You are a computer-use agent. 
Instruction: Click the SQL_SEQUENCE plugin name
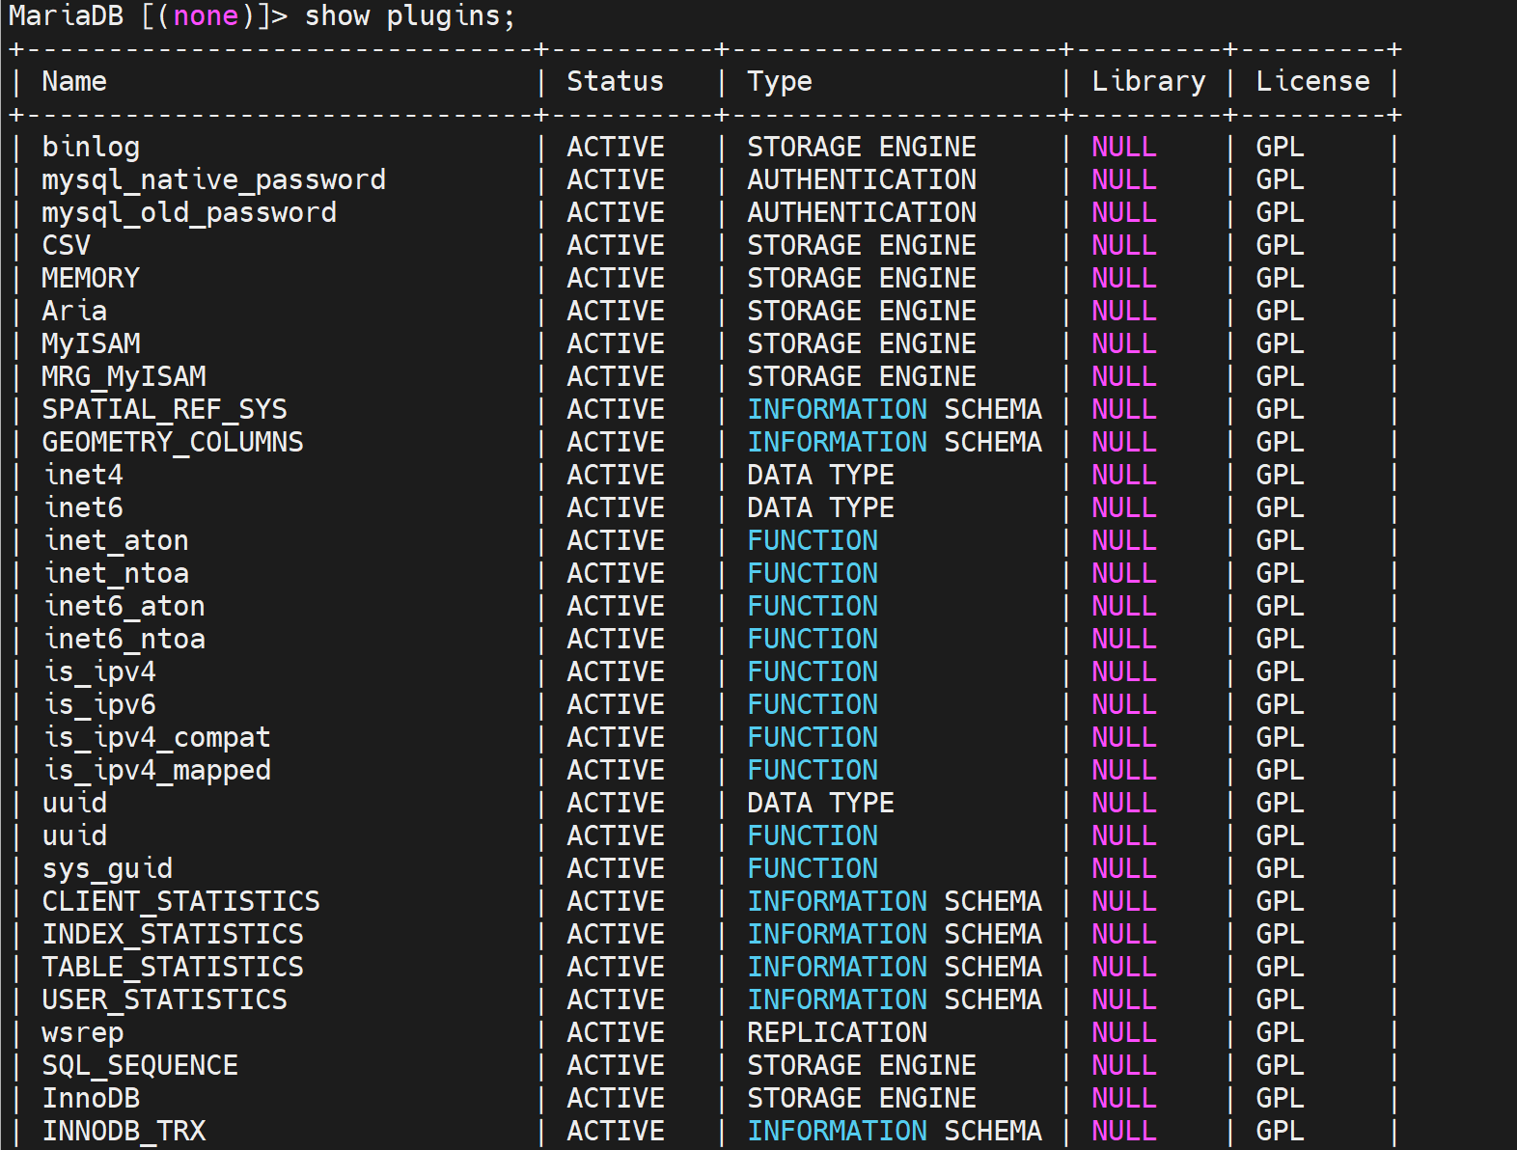click(140, 1066)
